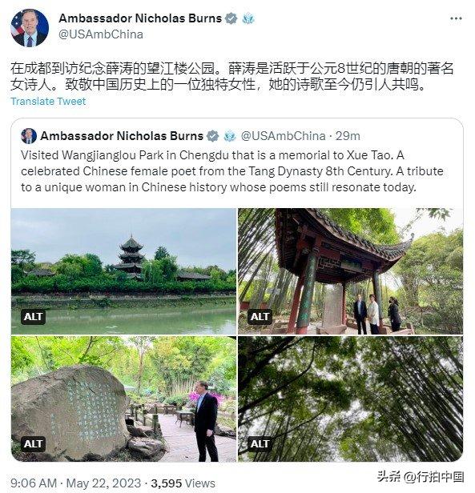475x493 pixels.
Task: Click Ambassador Burns' large profile avatar
Action: click(30, 28)
